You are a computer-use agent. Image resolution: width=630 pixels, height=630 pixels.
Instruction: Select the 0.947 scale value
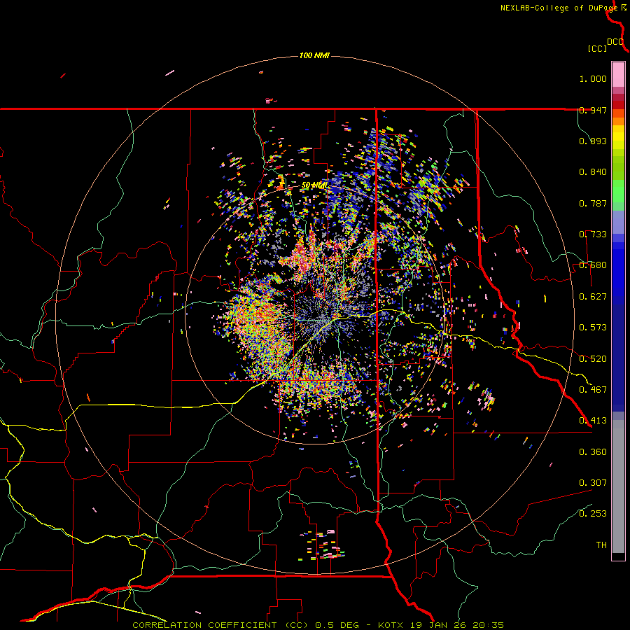[593, 110]
